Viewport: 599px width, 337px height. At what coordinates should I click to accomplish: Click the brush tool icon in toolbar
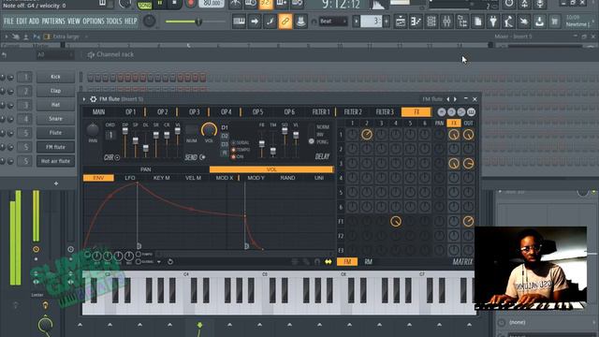(x=270, y=22)
